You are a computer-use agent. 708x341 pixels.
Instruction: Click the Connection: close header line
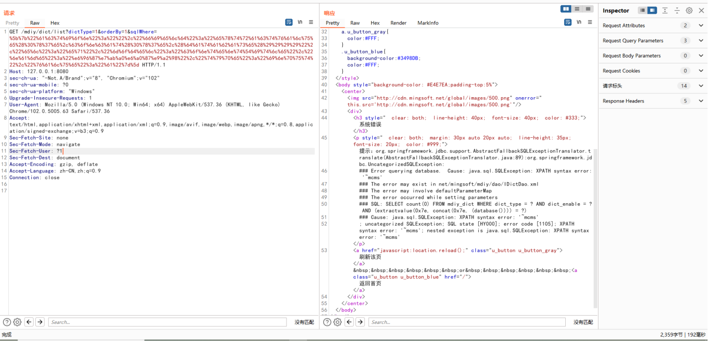coord(34,177)
